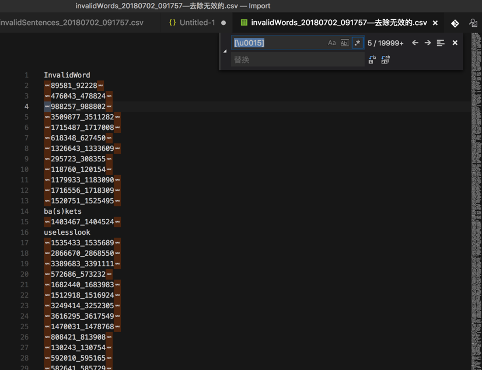Click line number 14 in the gutter
Image resolution: width=482 pixels, height=370 pixels.
[25, 212]
